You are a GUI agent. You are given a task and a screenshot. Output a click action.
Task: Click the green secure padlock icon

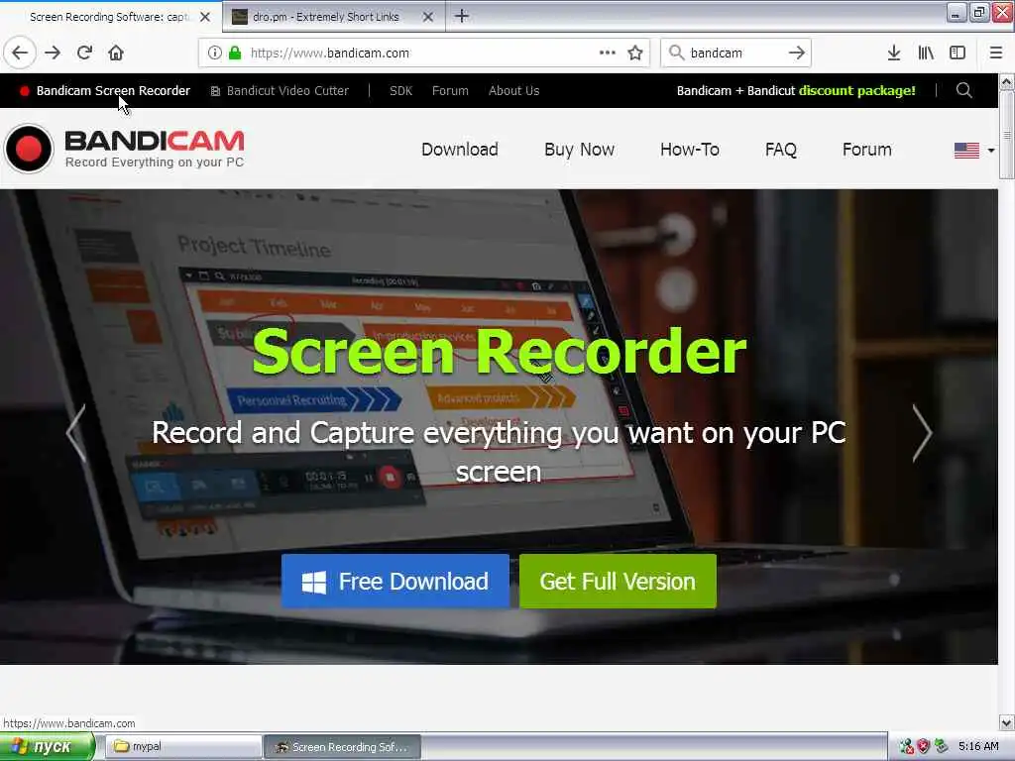coord(235,53)
